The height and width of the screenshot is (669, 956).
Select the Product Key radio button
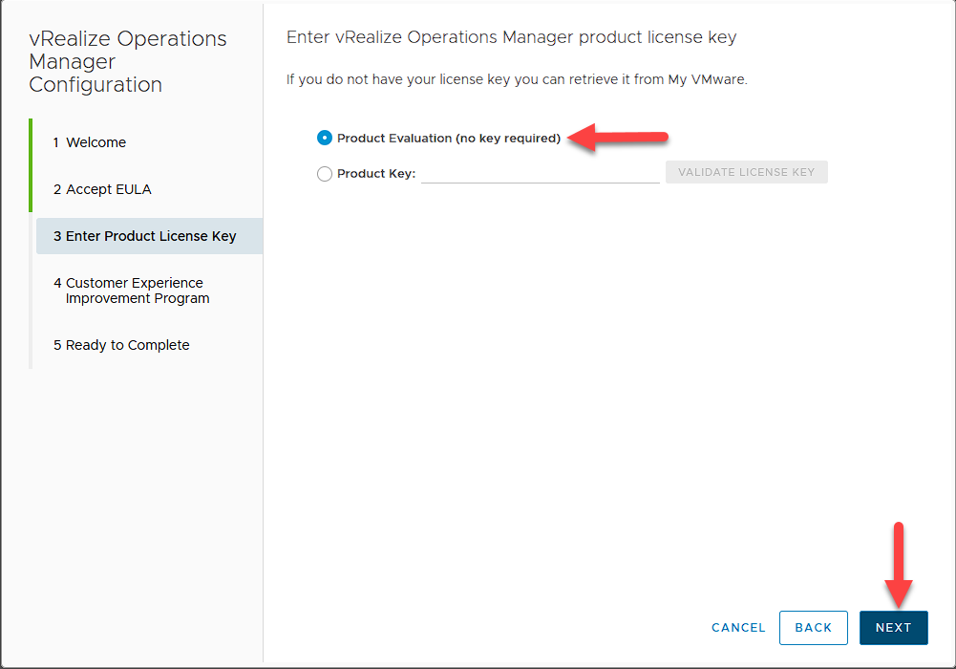[325, 174]
